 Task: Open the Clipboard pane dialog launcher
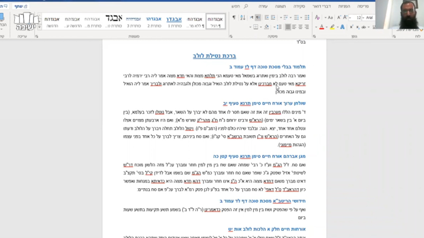(x=394, y=36)
